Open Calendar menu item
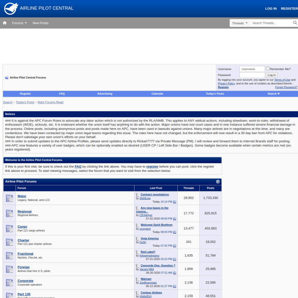The height and width of the screenshot is (298, 298). [x=157, y=94]
